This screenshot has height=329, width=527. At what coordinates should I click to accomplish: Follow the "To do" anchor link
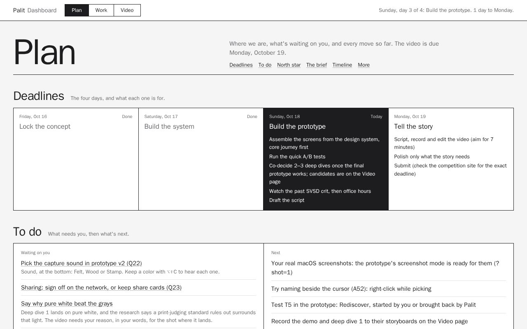tap(265, 65)
